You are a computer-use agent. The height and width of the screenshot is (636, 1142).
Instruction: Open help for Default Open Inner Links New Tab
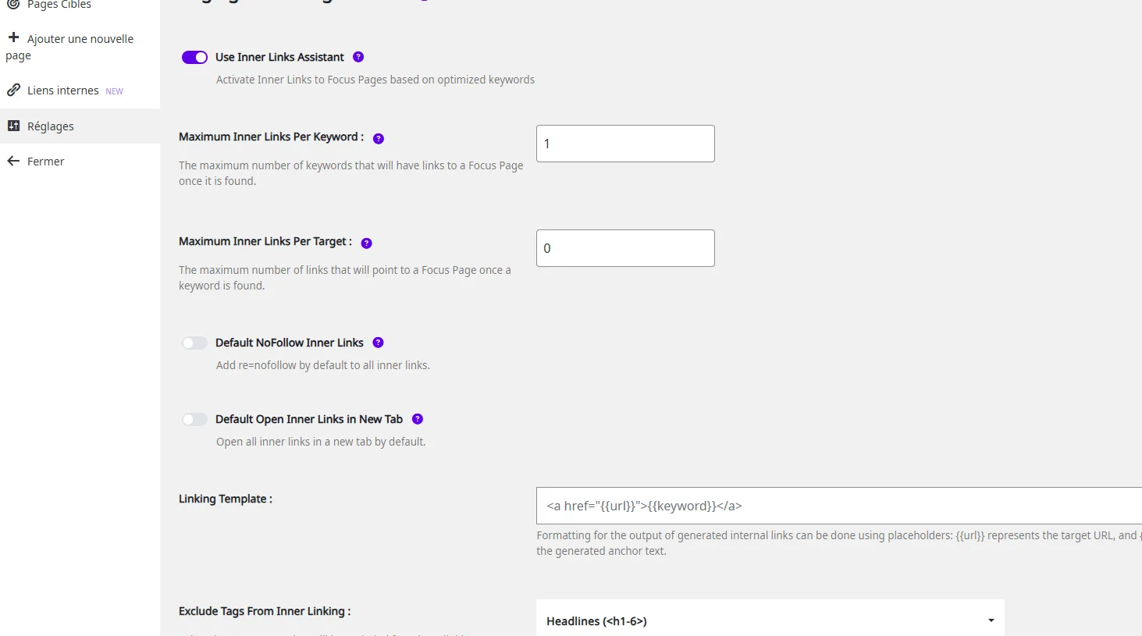tap(418, 419)
